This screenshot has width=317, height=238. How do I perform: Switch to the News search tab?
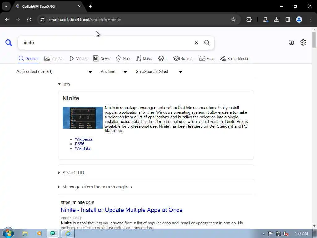pyautogui.click(x=102, y=59)
